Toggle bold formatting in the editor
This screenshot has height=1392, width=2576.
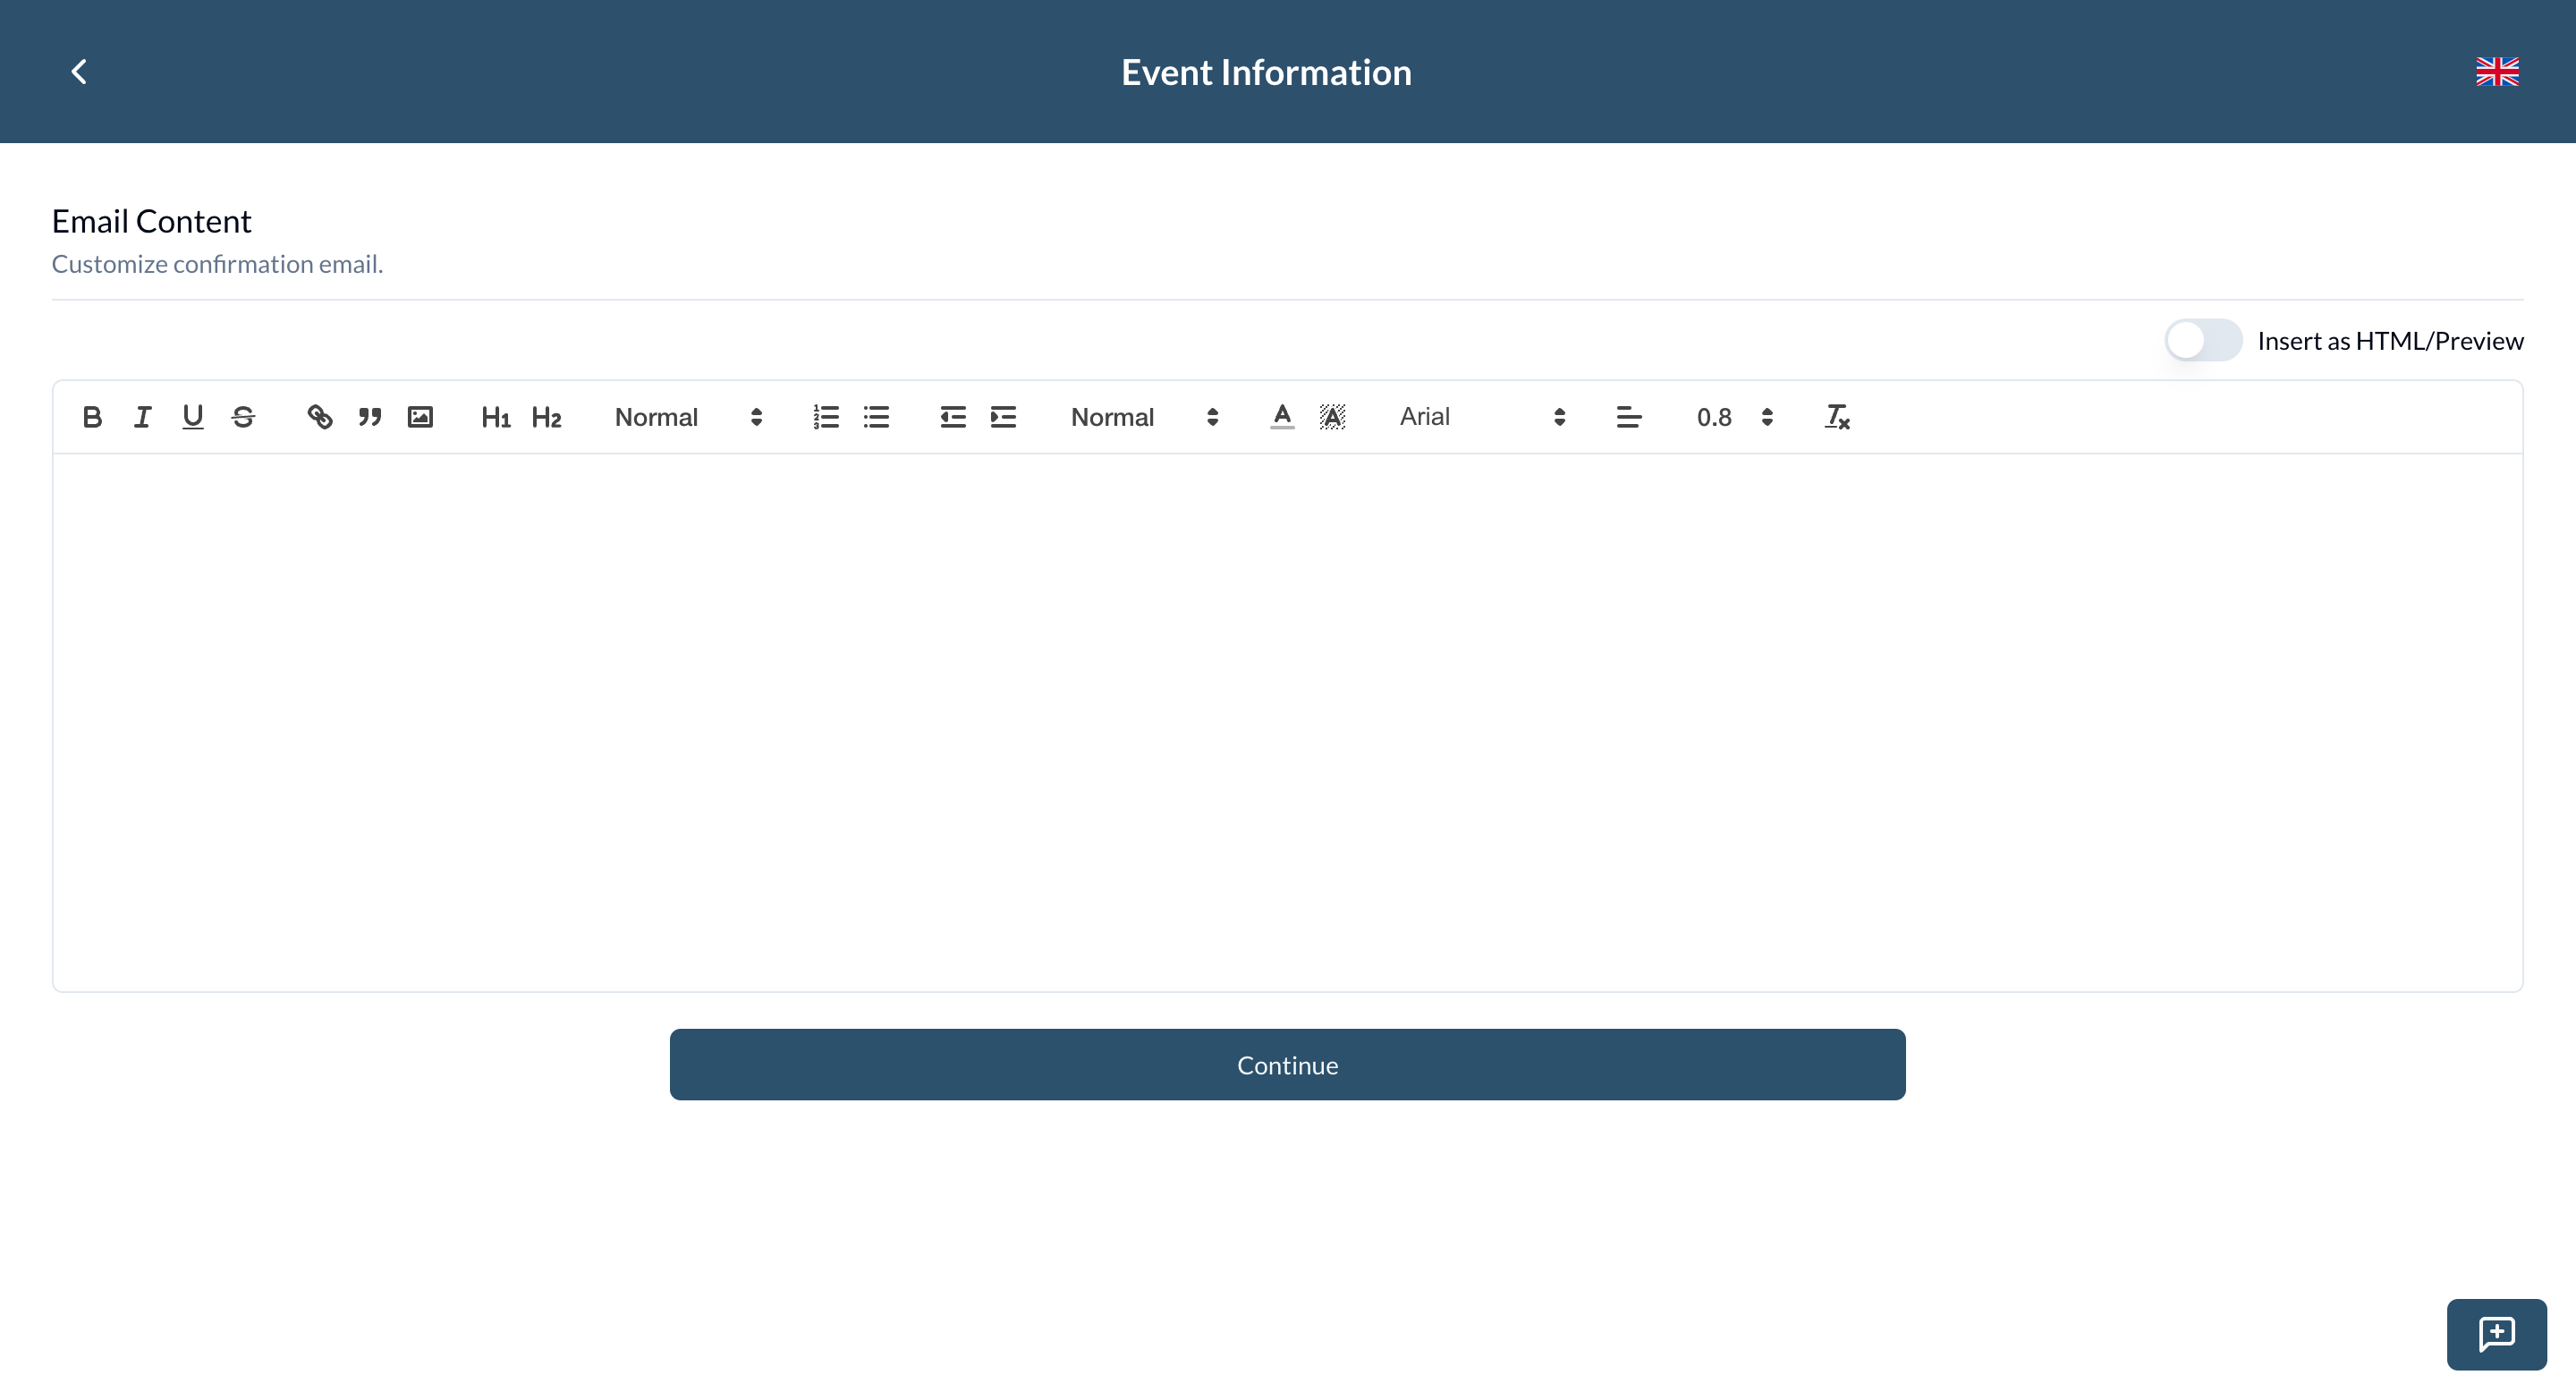pyautogui.click(x=92, y=417)
